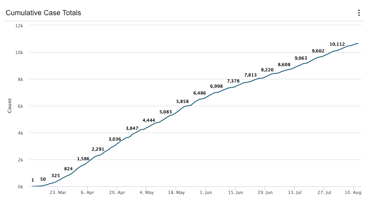Select the 4,444 data label

coord(148,120)
